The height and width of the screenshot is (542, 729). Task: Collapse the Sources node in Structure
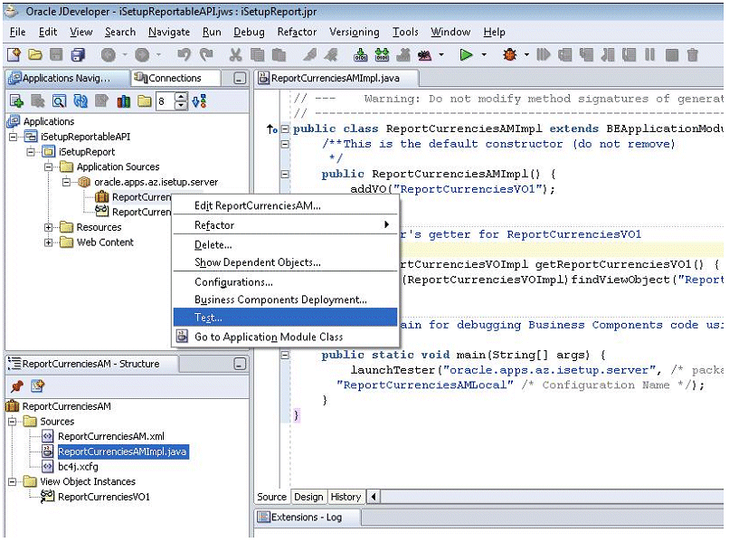[13, 422]
